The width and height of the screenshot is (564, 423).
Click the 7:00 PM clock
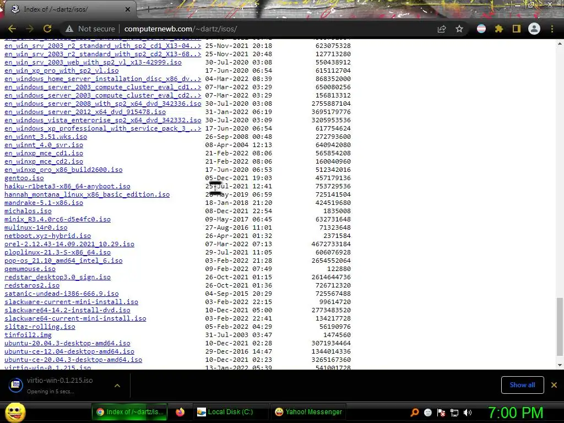(516, 413)
